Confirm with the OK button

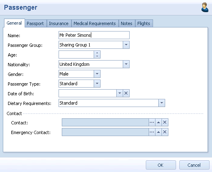161,165
